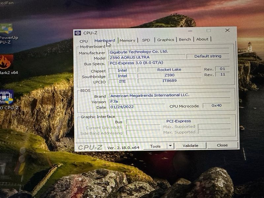Switch to the Memory tab
This screenshot has height=198, width=264.
click(127, 40)
